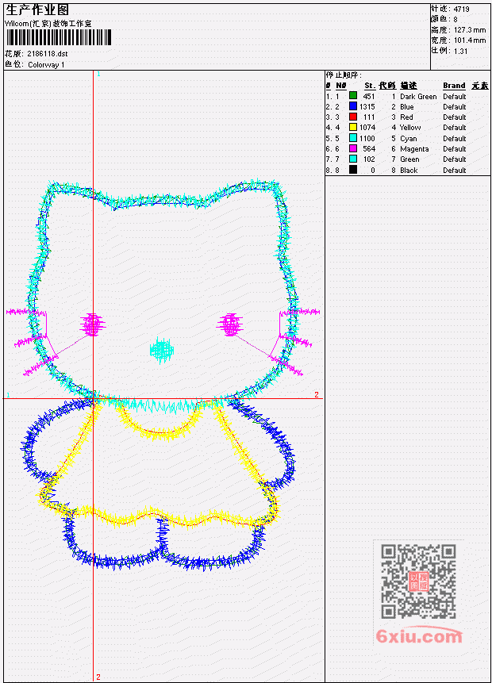Click the Dark Green color swatch in row 1
The width and height of the screenshot is (492, 683).
click(353, 95)
